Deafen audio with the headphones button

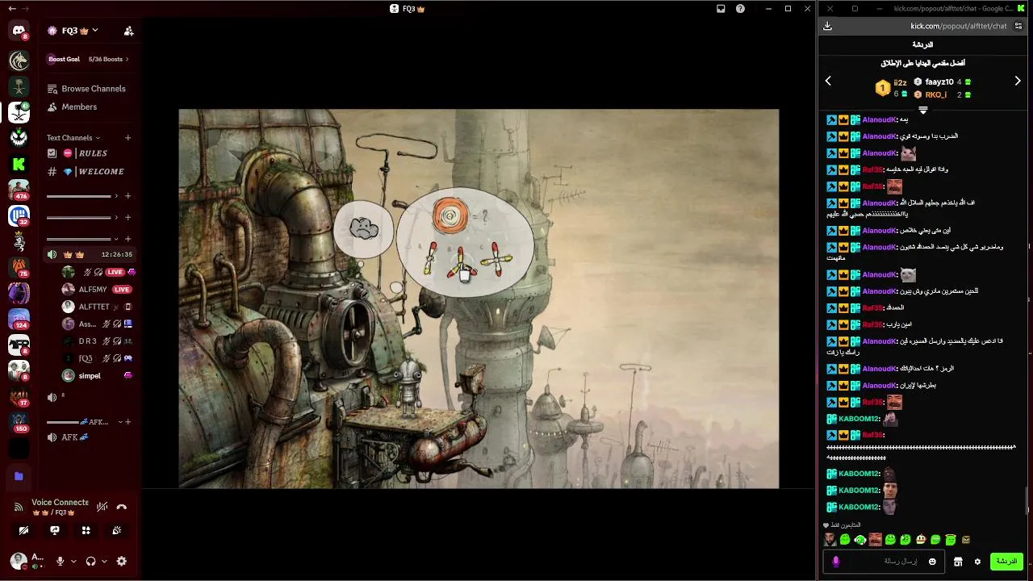pos(90,561)
